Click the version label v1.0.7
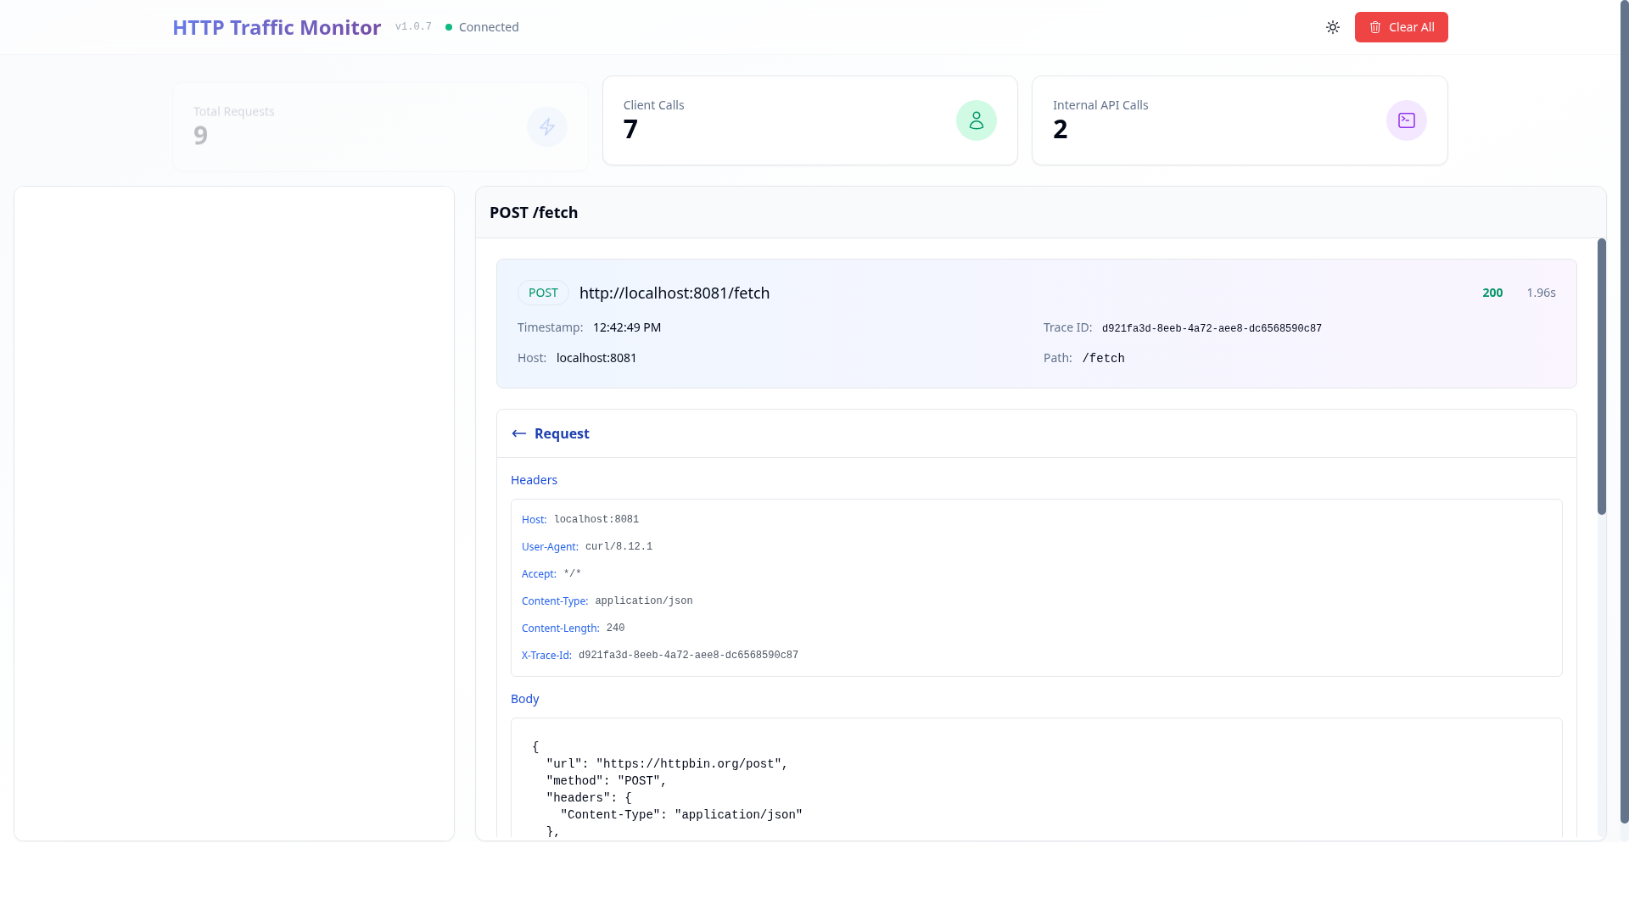This screenshot has height=916, width=1629. [413, 27]
